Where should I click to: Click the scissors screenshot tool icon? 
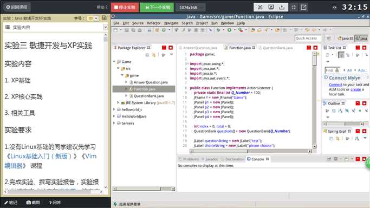click(x=260, y=7)
